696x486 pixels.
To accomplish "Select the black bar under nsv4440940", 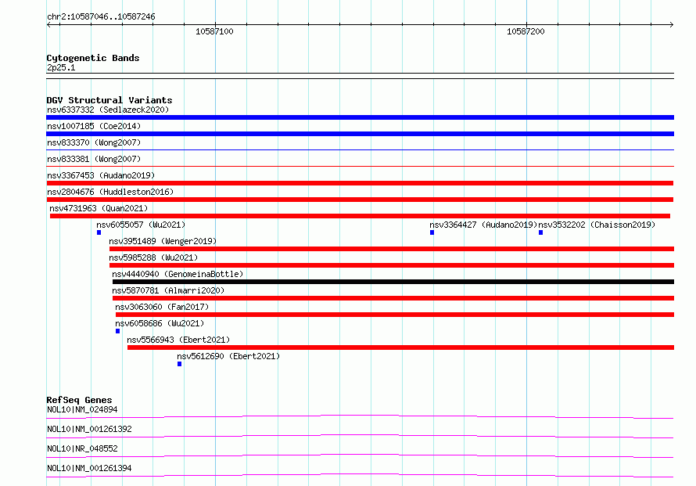I will point(393,282).
